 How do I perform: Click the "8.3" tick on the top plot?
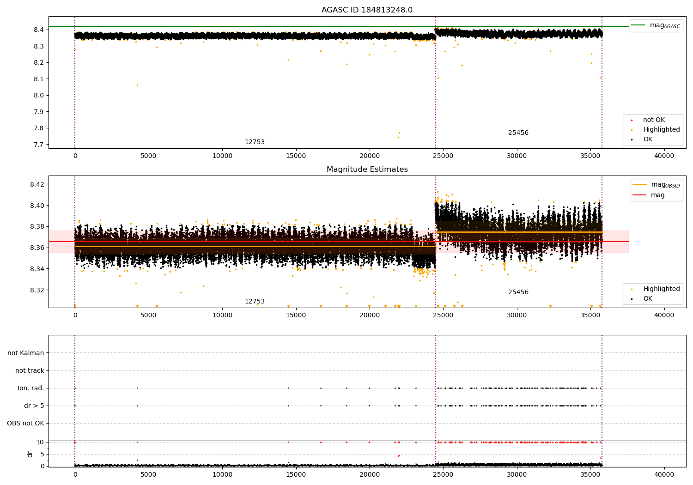(x=38, y=46)
